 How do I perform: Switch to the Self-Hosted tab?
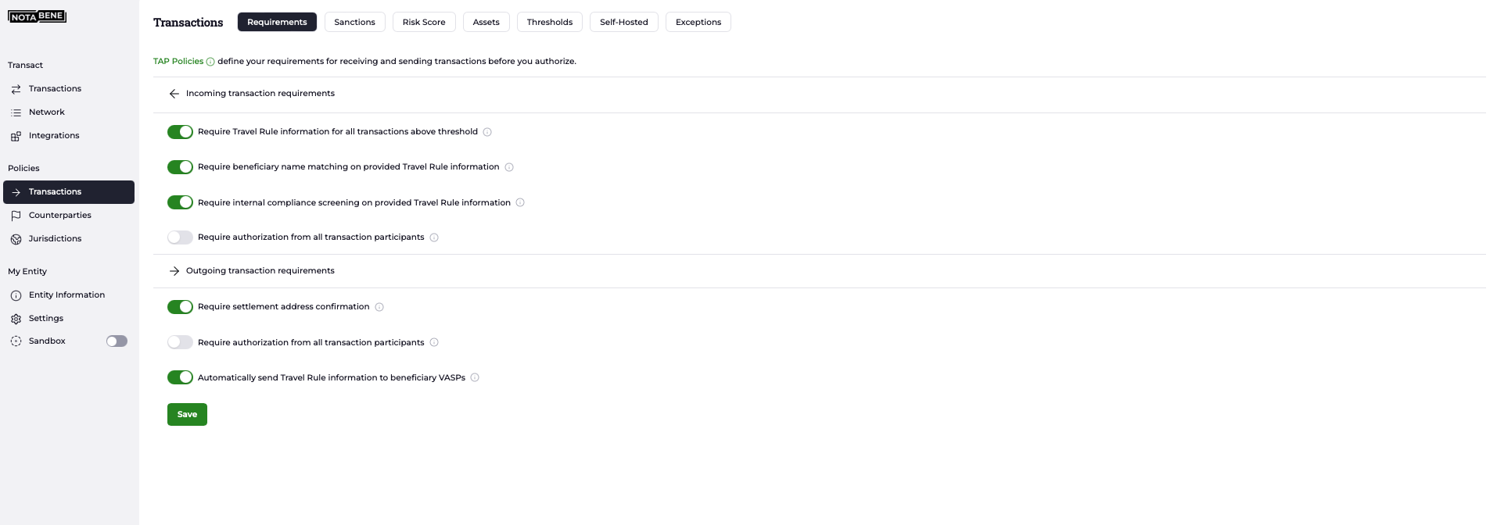(624, 22)
